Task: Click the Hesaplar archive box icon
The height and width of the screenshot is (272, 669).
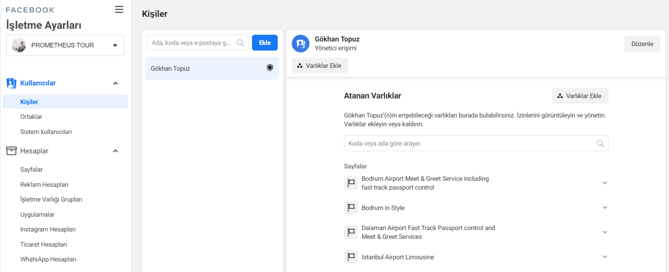Action: click(11, 151)
